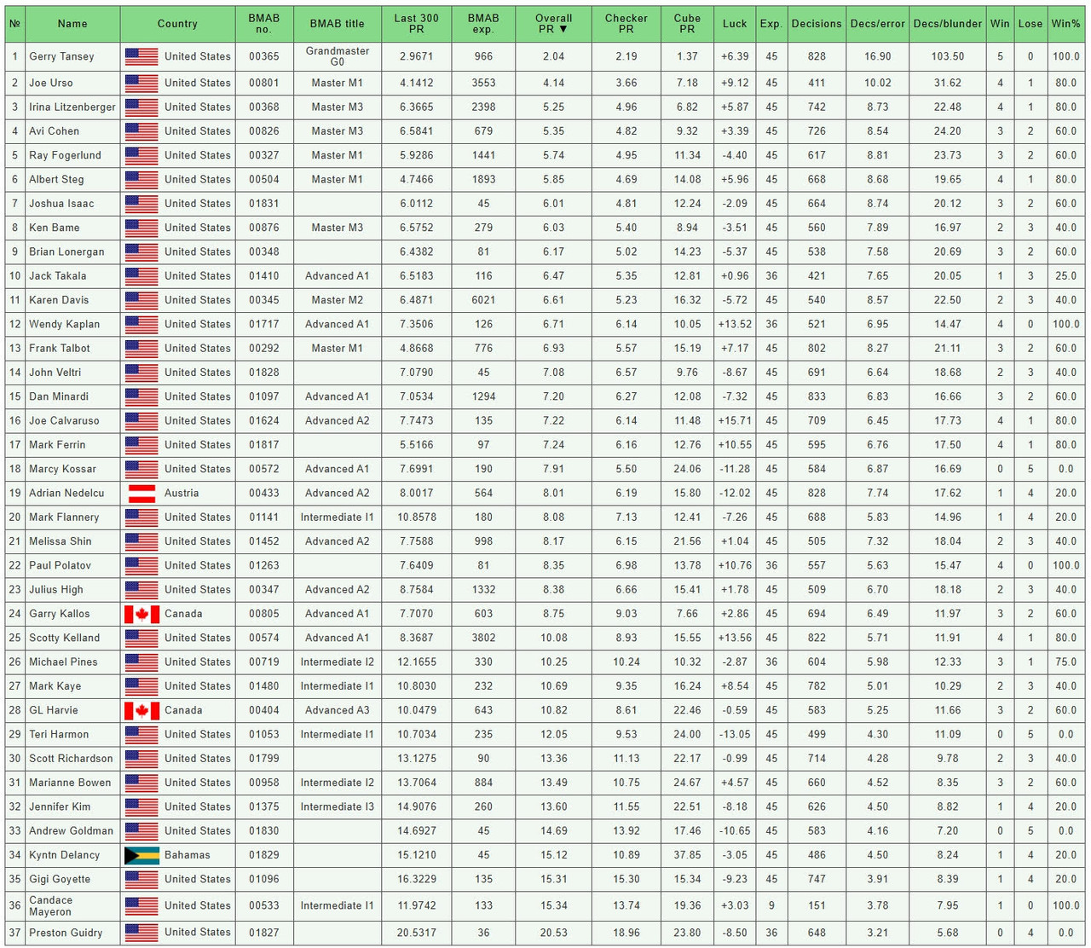Click the Canada flag in GL Harvie row
The image size is (1091, 948).
(x=141, y=710)
